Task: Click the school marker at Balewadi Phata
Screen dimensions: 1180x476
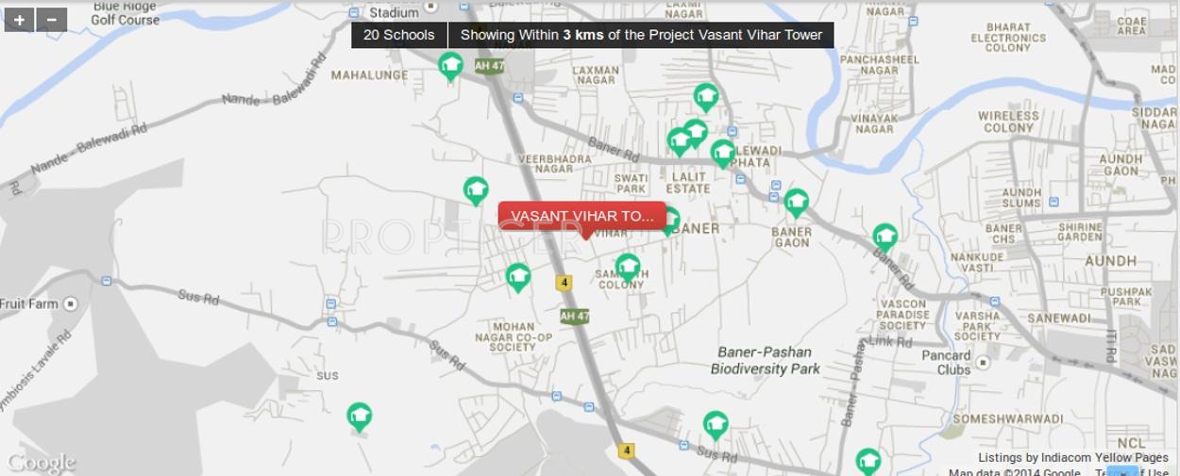Action: tap(723, 154)
